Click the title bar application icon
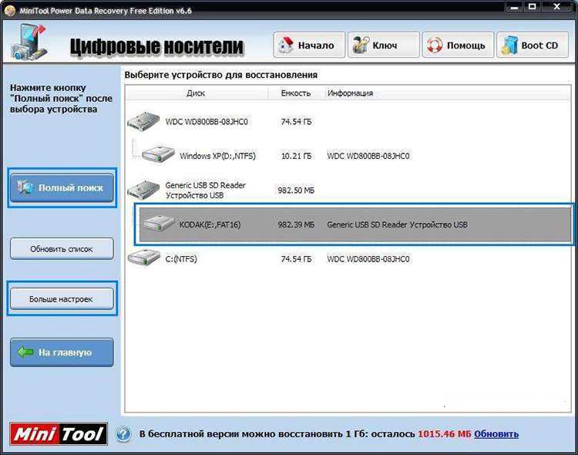 [10, 11]
